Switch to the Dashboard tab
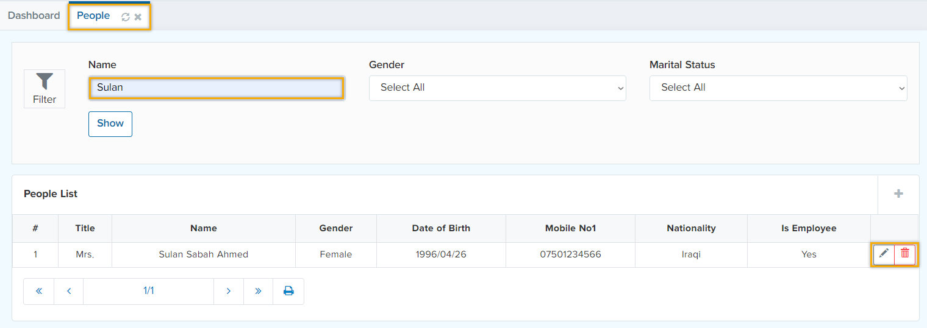Image resolution: width=927 pixels, height=328 pixels. 34,16
